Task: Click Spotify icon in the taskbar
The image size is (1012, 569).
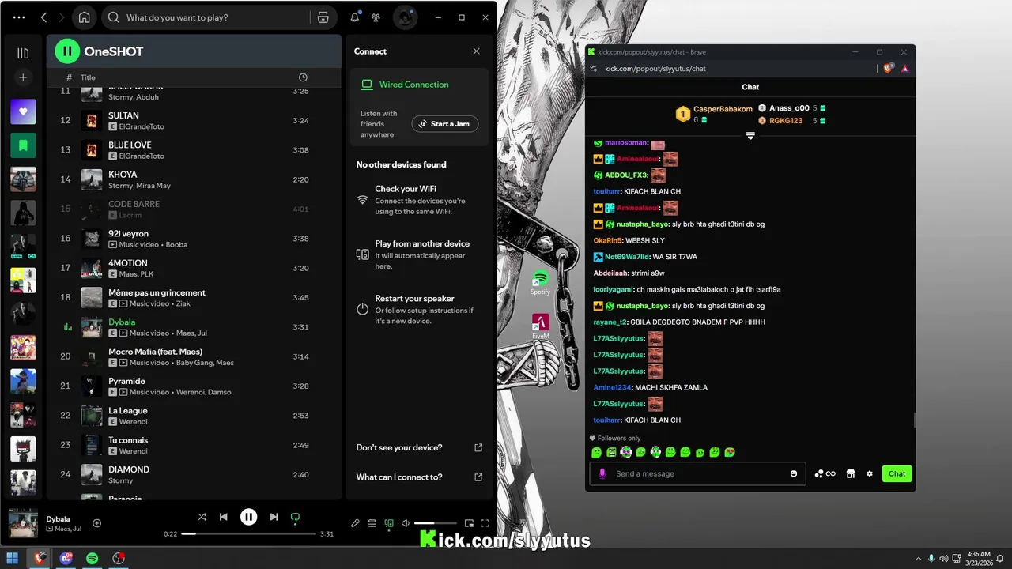Action: pos(92,558)
